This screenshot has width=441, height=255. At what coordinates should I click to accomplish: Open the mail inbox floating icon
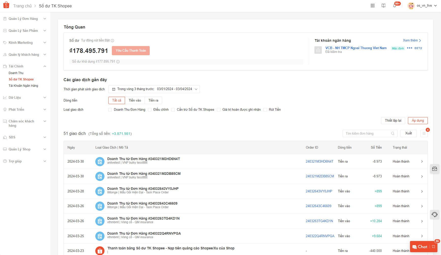tap(435, 169)
